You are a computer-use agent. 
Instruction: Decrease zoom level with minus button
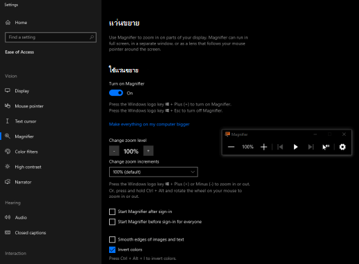[114, 151]
